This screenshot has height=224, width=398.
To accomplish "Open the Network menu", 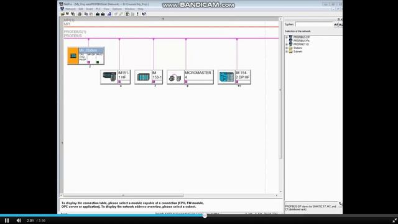I will point(70,9).
